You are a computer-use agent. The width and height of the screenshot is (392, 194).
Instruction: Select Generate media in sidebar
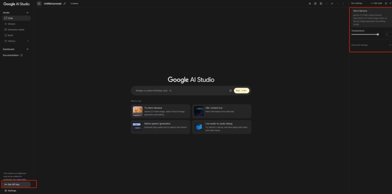(x=16, y=29)
